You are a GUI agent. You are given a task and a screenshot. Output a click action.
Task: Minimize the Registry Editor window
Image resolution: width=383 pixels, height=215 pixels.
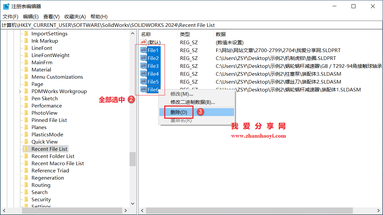[334, 6]
